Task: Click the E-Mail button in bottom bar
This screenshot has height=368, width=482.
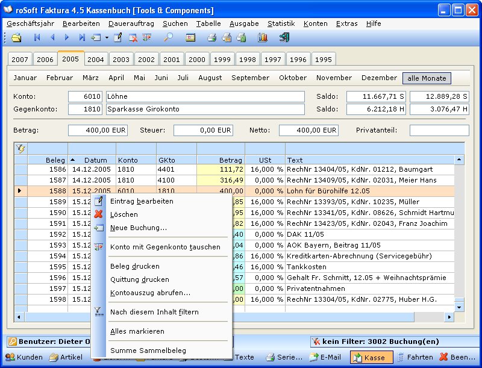Action: pos(325,357)
